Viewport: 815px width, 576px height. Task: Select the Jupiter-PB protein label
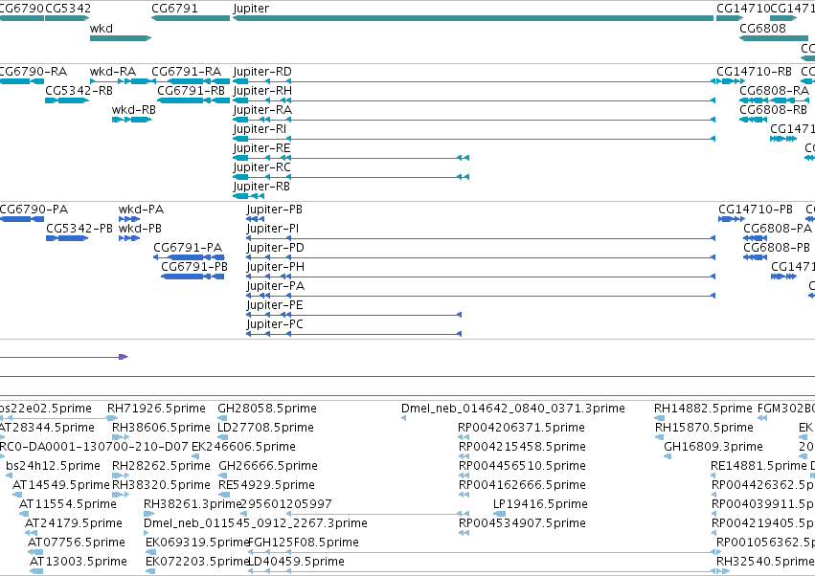pyautogui.click(x=275, y=210)
